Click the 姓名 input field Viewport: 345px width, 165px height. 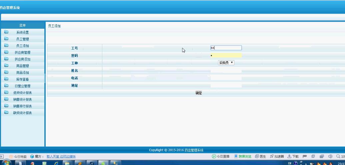(x=226, y=71)
